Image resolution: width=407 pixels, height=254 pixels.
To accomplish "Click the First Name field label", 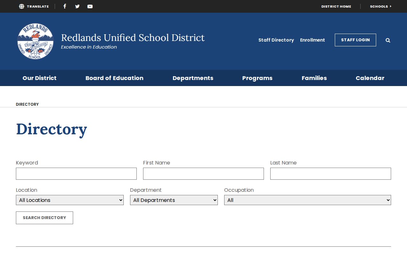I will (156, 163).
